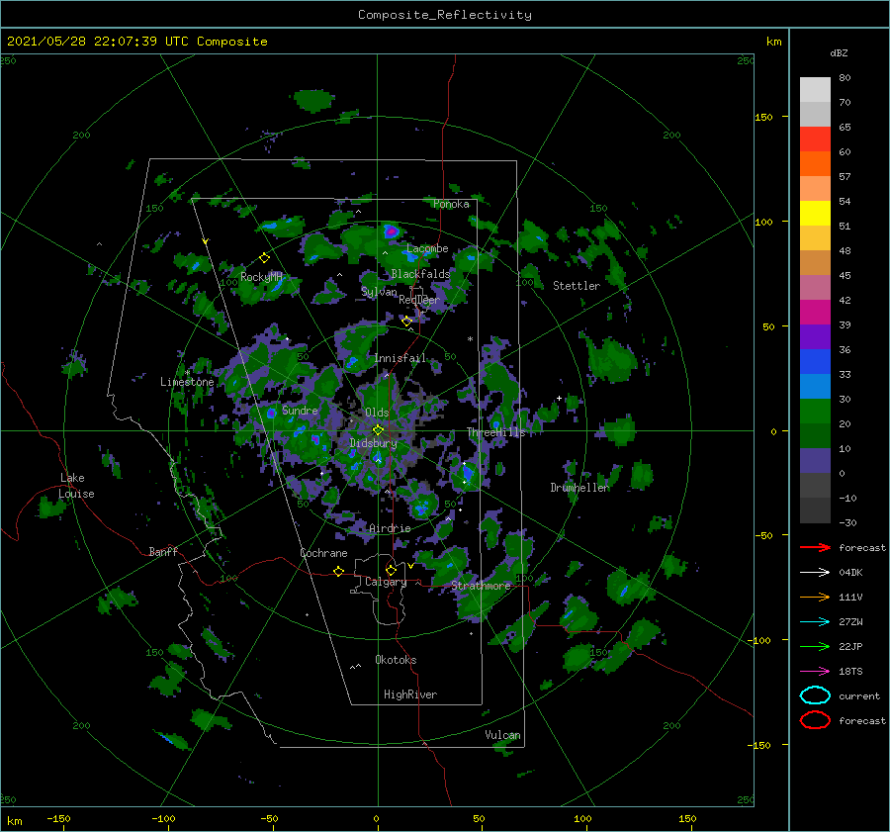Click the yellow 51–54 dBZ swatch
This screenshot has width=890, height=832.
click(x=815, y=213)
